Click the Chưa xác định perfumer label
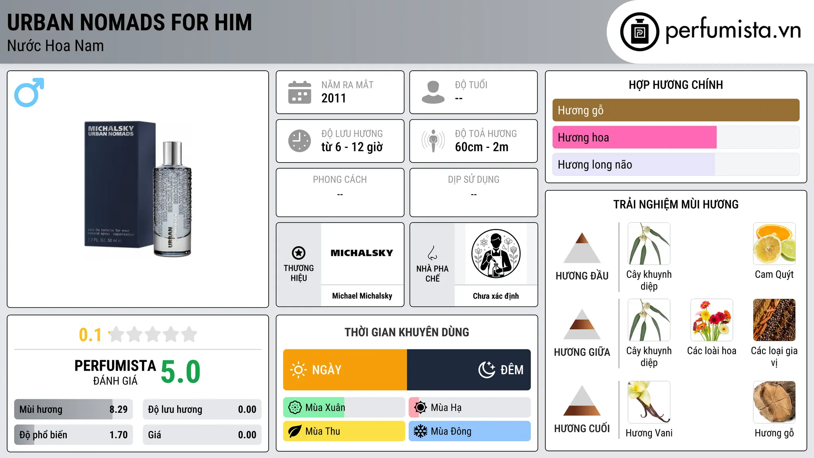 (496, 296)
